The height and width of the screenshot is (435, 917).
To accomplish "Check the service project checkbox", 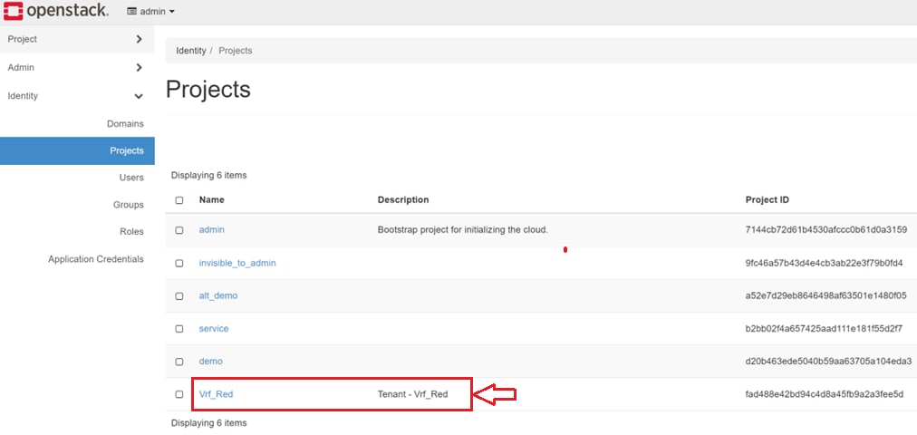I will pyautogui.click(x=179, y=329).
